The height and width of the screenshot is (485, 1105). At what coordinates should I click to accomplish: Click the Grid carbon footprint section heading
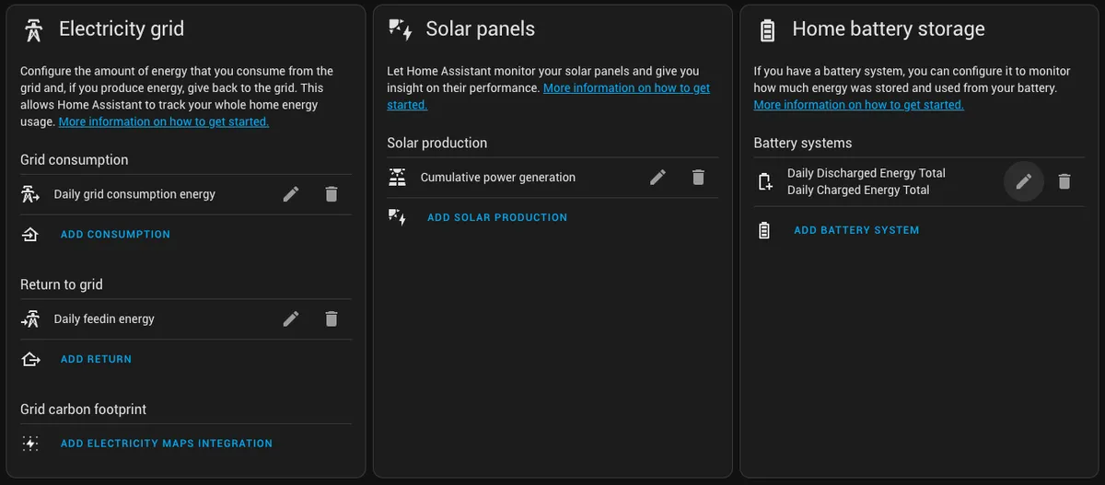84,410
